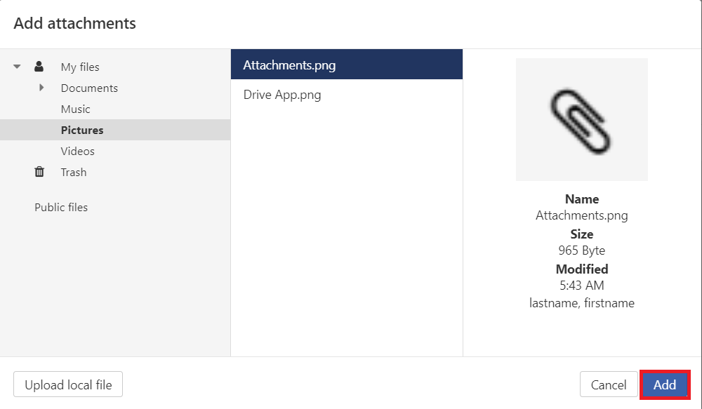Collapse the My files tree arrow

pyautogui.click(x=17, y=67)
